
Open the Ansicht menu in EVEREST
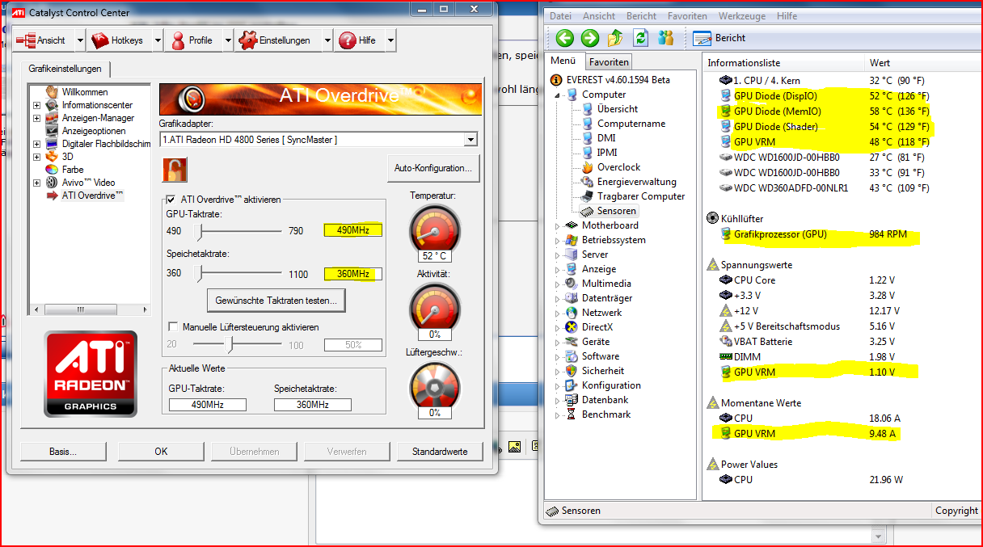point(599,15)
